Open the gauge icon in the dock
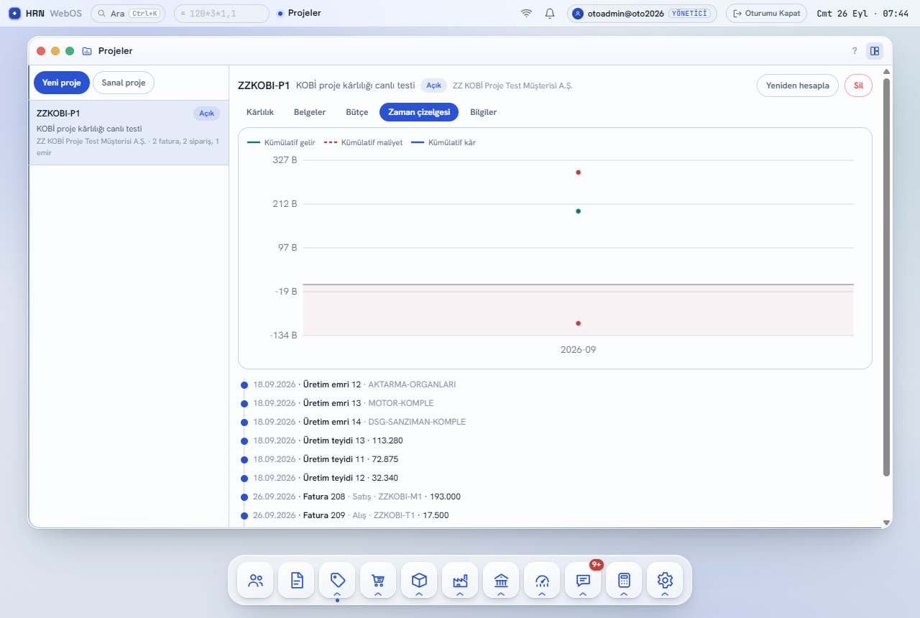 tap(543, 580)
